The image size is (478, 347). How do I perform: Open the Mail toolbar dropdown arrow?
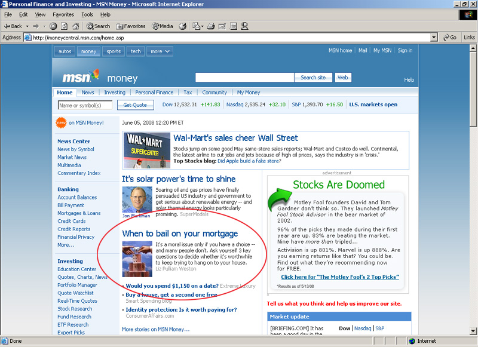point(202,26)
